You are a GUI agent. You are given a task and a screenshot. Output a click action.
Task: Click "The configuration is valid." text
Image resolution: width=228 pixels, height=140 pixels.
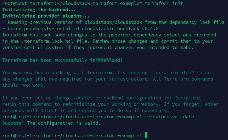tap(64, 123)
